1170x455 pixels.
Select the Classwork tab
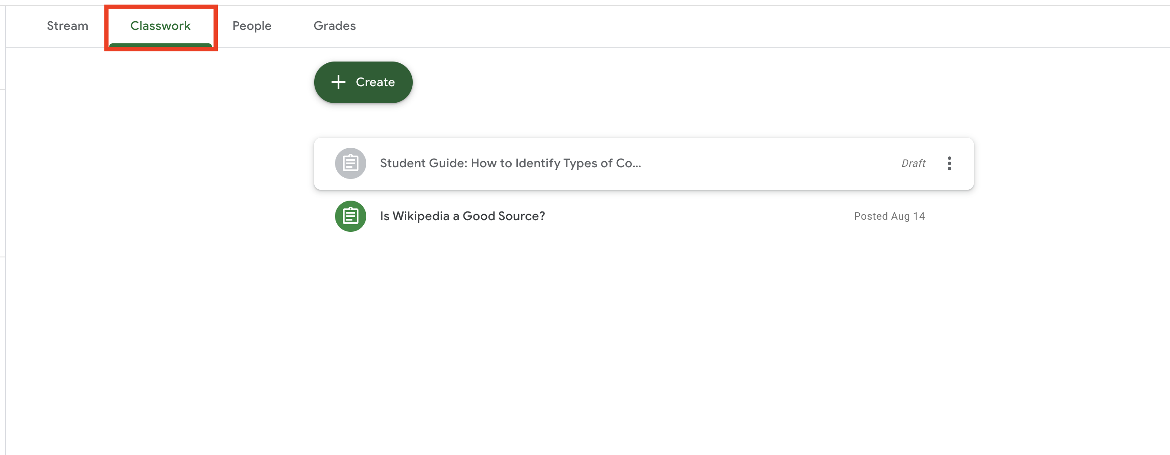pos(160,26)
